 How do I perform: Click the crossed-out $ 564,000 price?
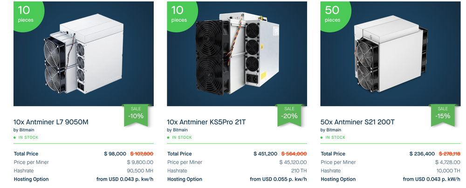click(x=294, y=154)
